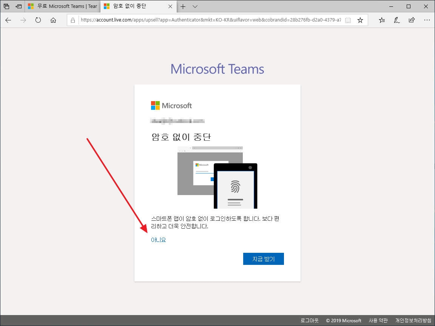Open reading view from address bar
This screenshot has height=326, width=435.
click(x=348, y=20)
